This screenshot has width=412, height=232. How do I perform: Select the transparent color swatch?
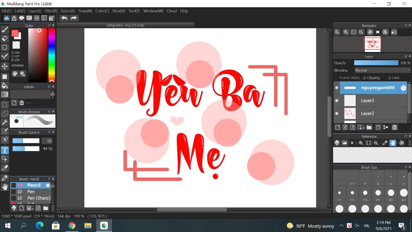pyautogui.click(x=16, y=45)
